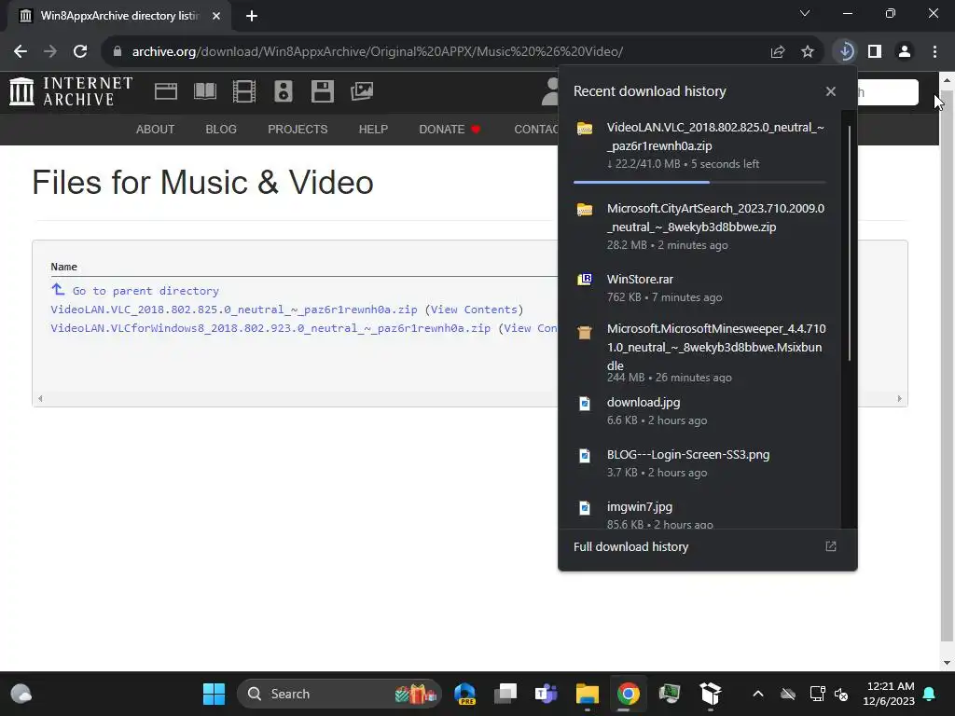Image resolution: width=955 pixels, height=716 pixels.
Task: Open the notification bell in taskbar
Action: click(x=930, y=694)
